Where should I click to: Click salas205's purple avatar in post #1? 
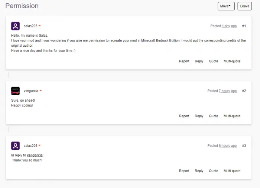click(15, 26)
